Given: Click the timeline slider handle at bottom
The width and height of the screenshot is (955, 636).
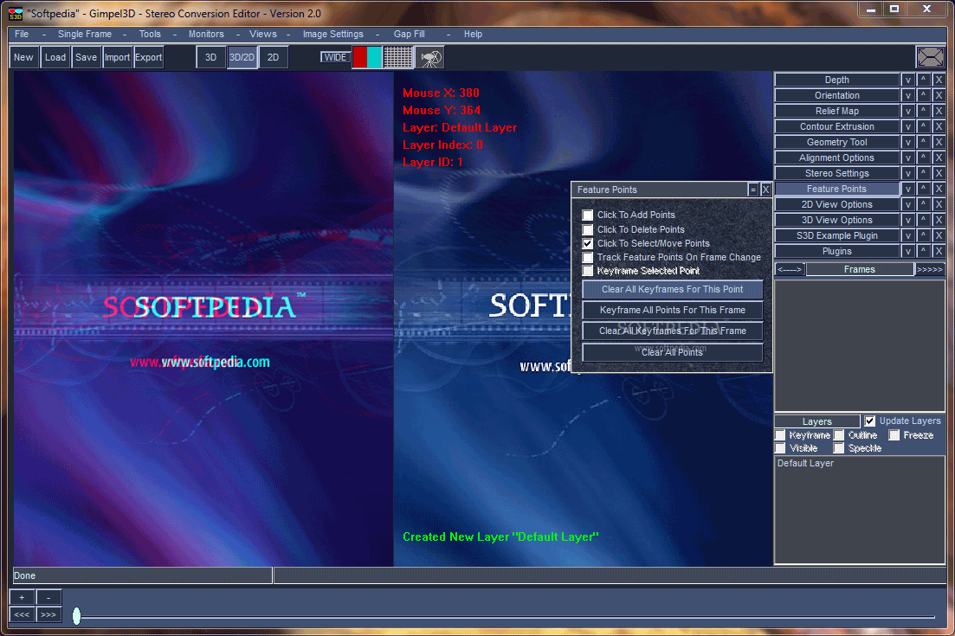Looking at the screenshot, I should pyautogui.click(x=77, y=616).
